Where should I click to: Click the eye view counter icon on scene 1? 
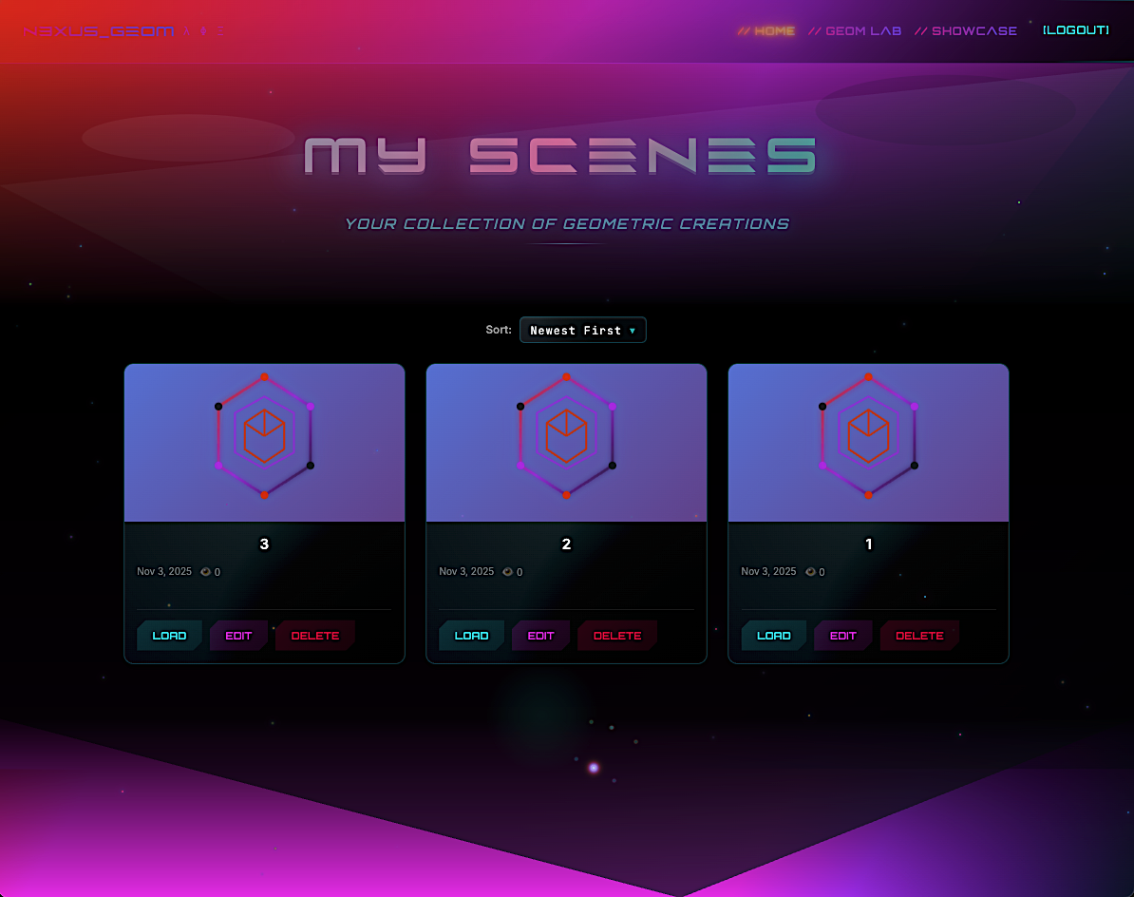pyautogui.click(x=808, y=571)
